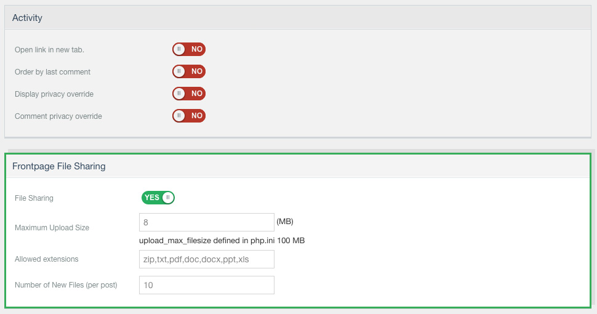Click the Order by last comment label

tap(52, 72)
